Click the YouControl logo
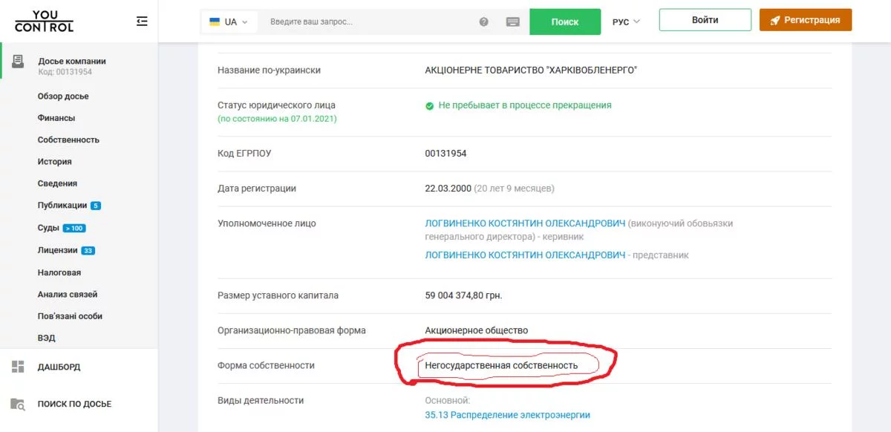This screenshot has width=891, height=432. tap(45, 22)
